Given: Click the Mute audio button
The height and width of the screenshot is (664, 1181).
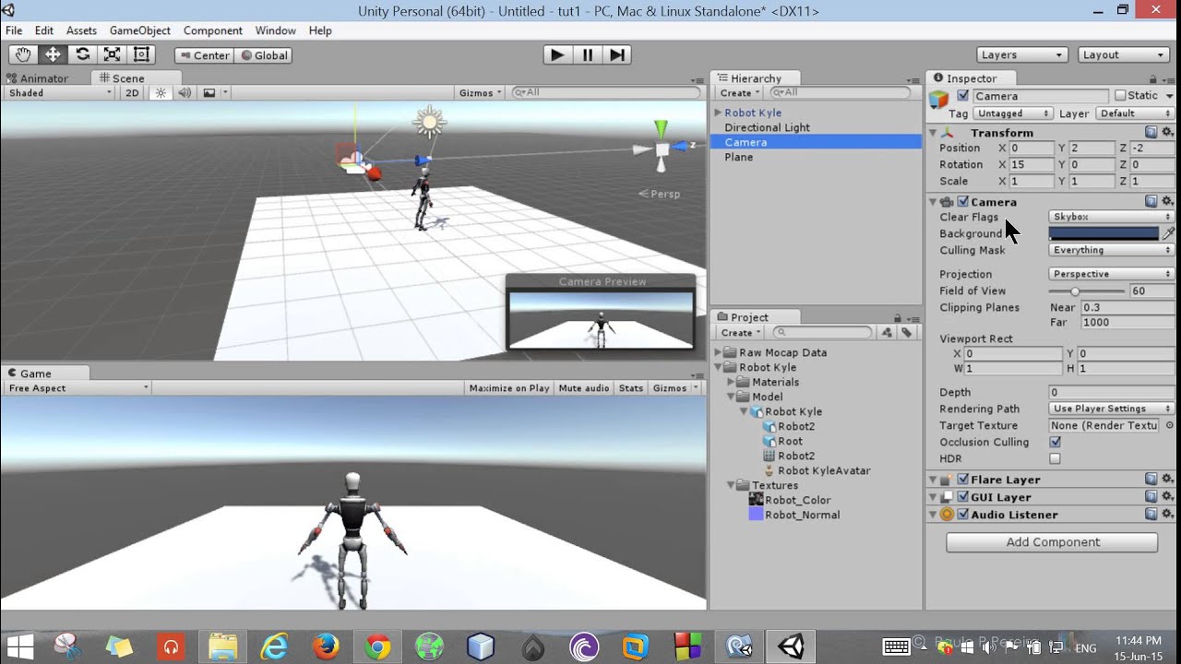Looking at the screenshot, I should 584,388.
